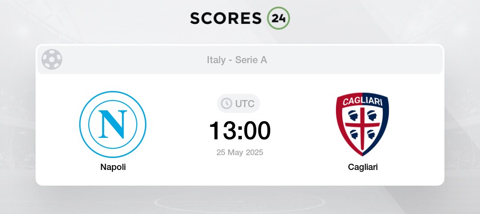This screenshot has height=214, width=480.
Task: Click the Napoli team name
Action: click(x=113, y=167)
